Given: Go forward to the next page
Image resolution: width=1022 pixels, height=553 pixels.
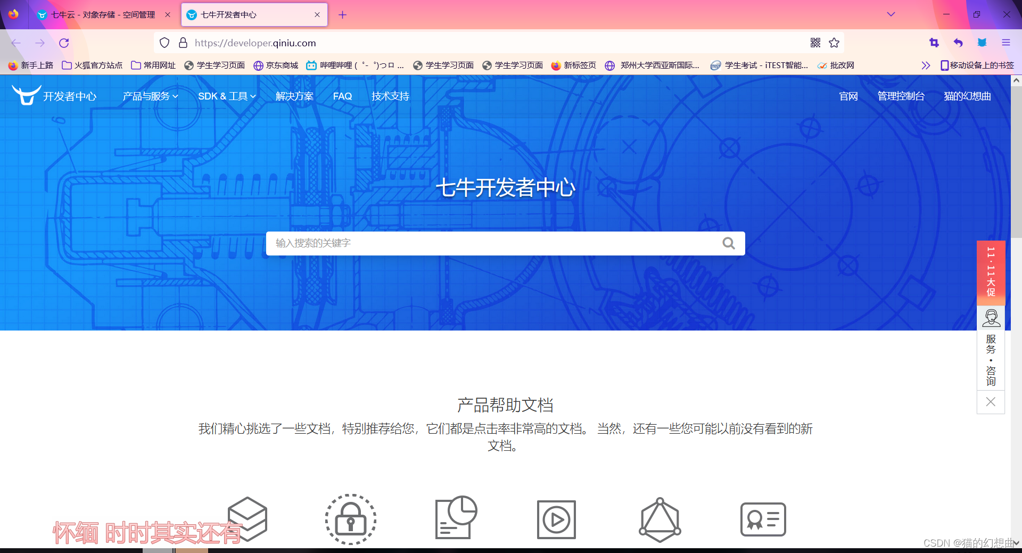Looking at the screenshot, I should (40, 43).
